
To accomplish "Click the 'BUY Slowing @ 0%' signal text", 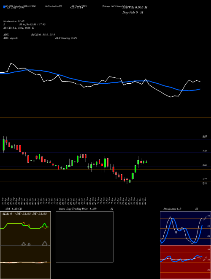I will (x=66, y=38).
